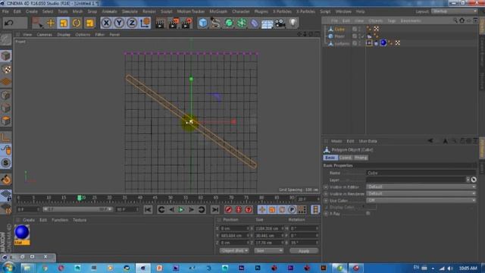Viewport: 485px width, 273px height.
Task: Click the green current-frame timeline marker
Action: (79, 198)
